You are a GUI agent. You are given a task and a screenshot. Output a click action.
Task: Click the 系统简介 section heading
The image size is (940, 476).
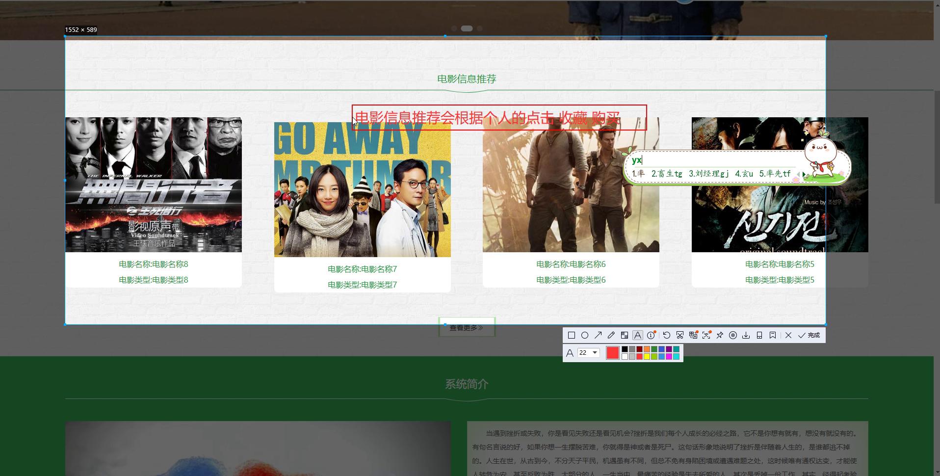[467, 384]
